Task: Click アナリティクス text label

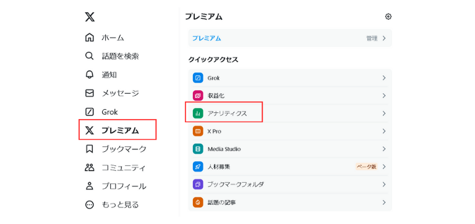Action: tap(227, 114)
